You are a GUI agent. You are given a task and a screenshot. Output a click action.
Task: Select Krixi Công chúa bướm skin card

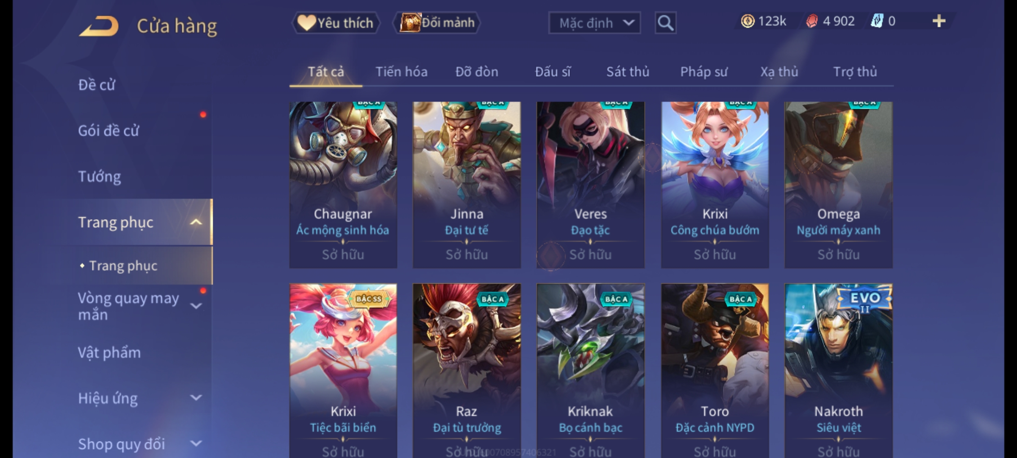(x=715, y=185)
